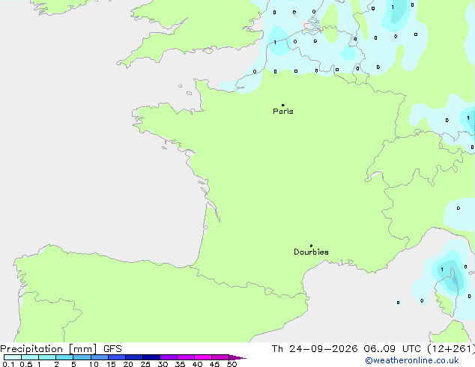Click the GFS model label
The width and height of the screenshot is (475, 367).
[x=112, y=349]
